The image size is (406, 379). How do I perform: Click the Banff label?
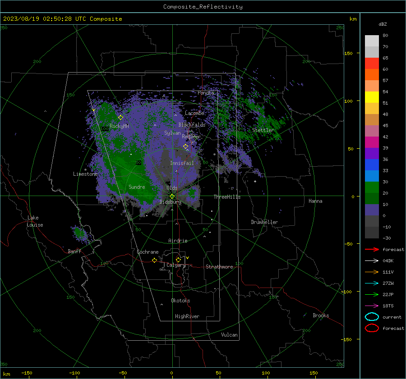[74, 251]
